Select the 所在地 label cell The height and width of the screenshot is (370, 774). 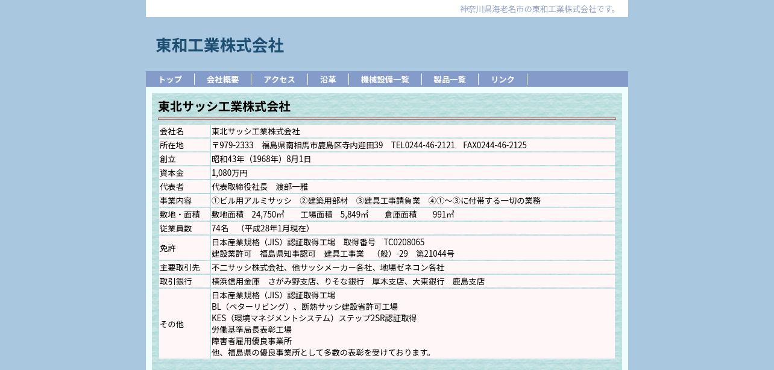184,145
